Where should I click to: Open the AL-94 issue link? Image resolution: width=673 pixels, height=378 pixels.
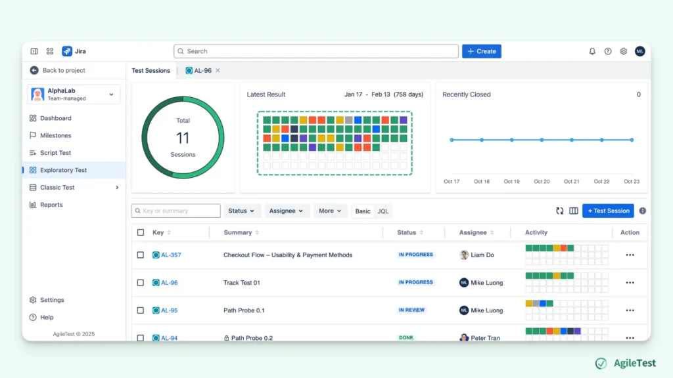coord(169,338)
